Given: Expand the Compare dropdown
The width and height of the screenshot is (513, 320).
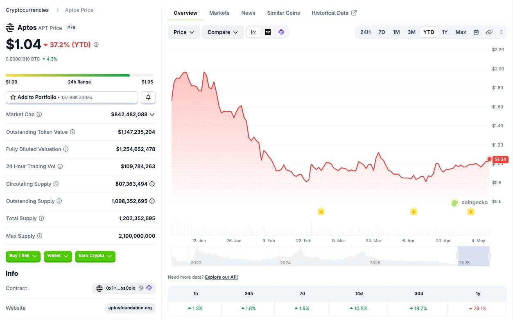Looking at the screenshot, I should coord(223,32).
